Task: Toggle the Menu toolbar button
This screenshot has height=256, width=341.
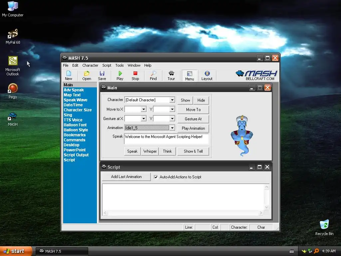Action: coord(189,76)
